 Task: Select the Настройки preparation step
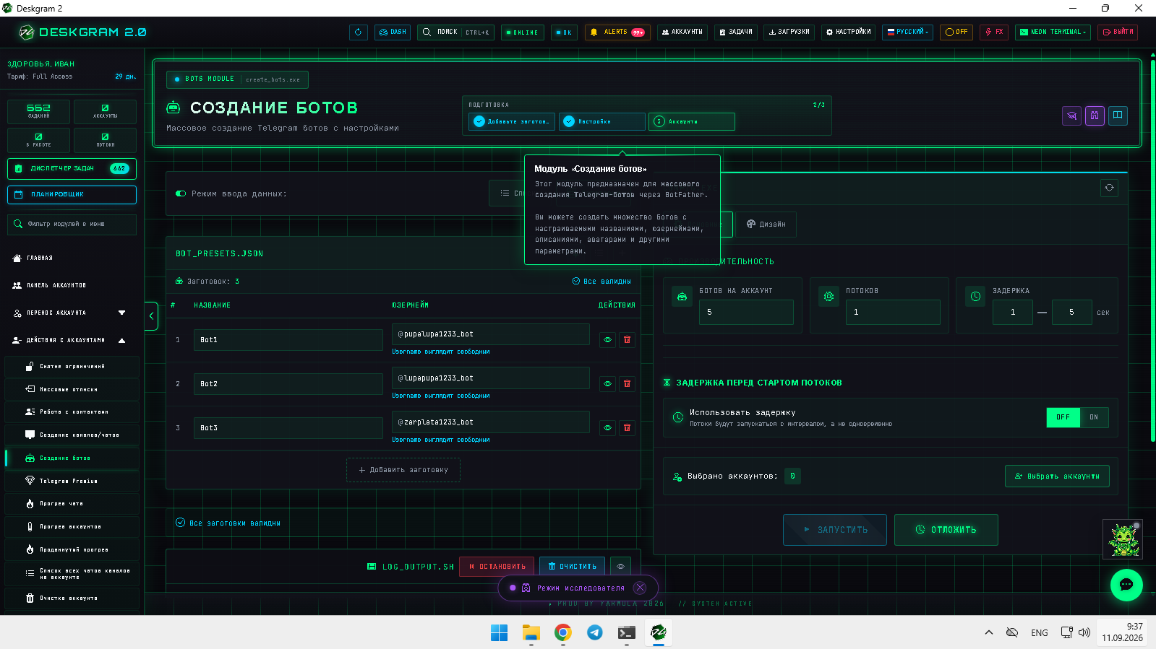click(602, 121)
